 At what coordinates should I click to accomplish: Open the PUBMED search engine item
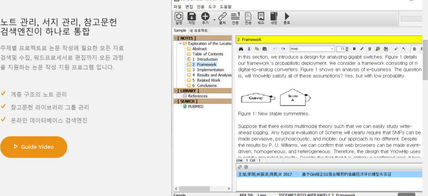(x=196, y=107)
